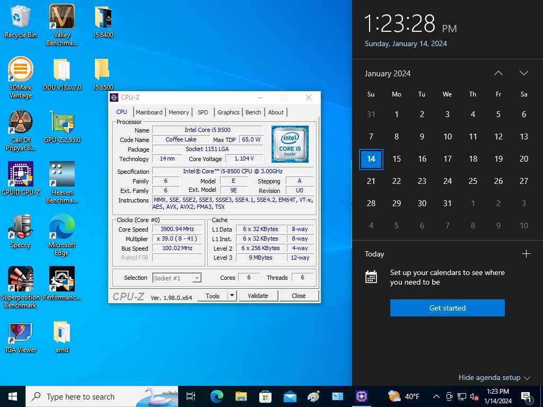Switch to the Mainboard tab
The image size is (543, 407).
tap(149, 112)
